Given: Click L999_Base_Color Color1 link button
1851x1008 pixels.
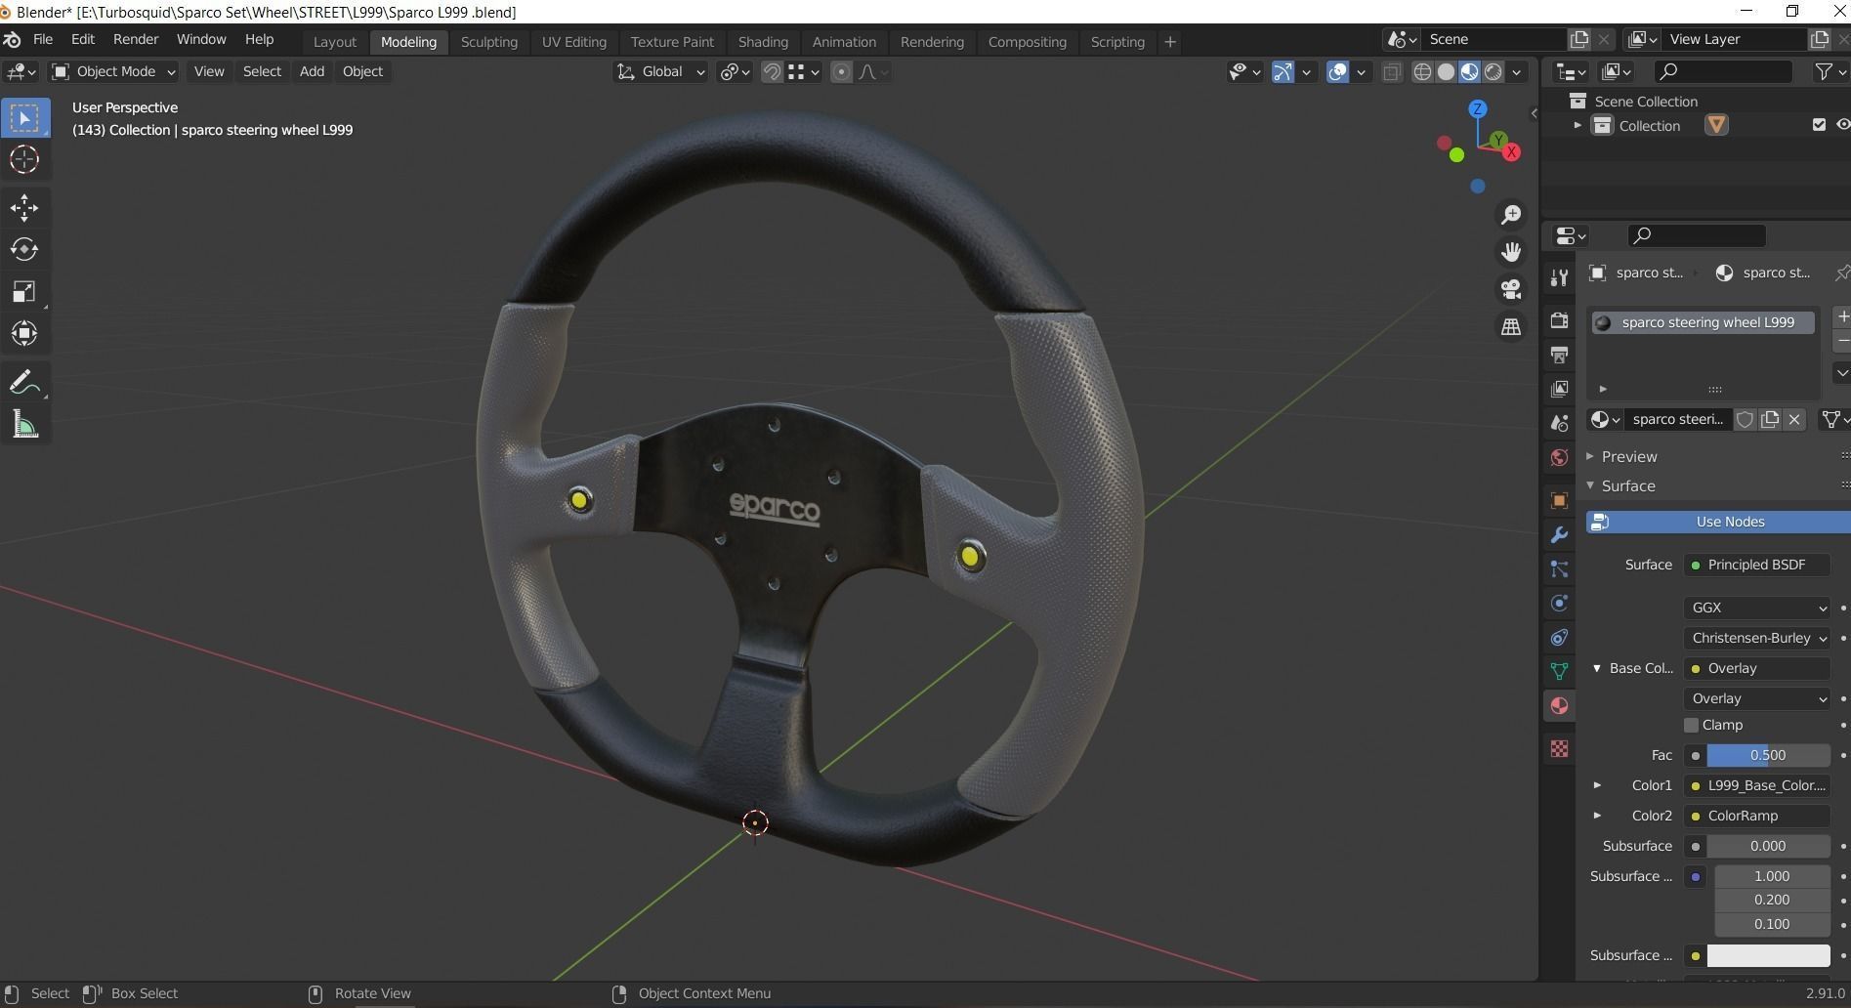Looking at the screenshot, I should point(1757,785).
